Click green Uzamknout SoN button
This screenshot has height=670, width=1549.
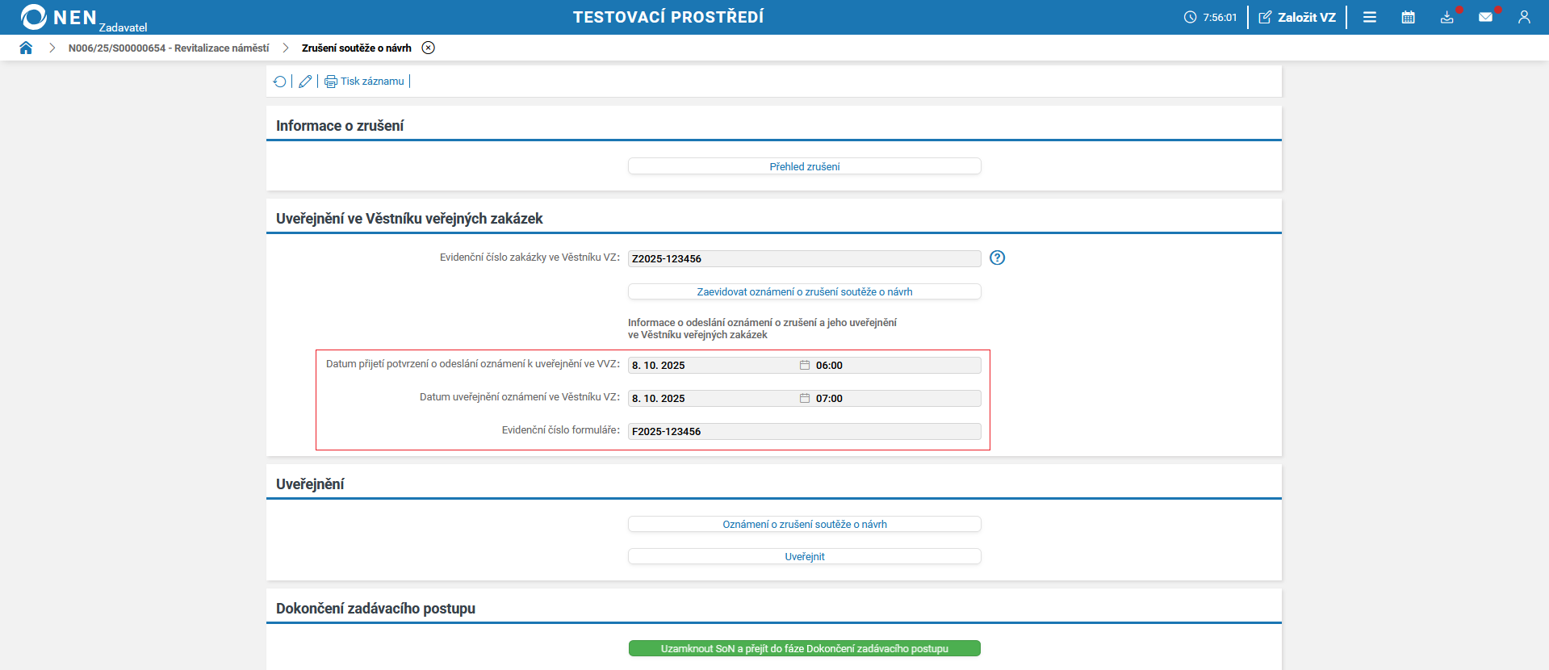805,648
